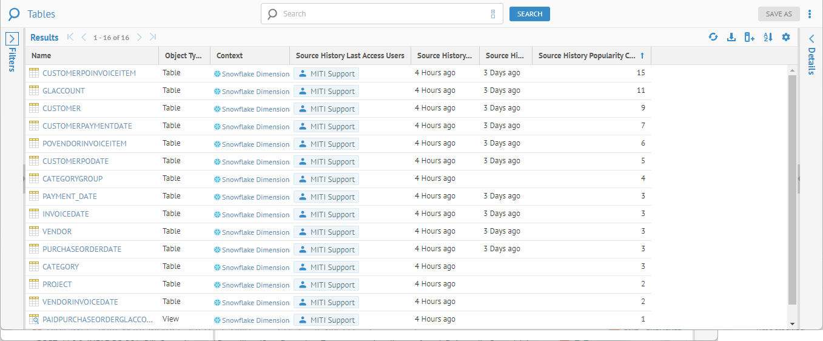
Task: Sort by the Name column header
Action: (x=41, y=56)
